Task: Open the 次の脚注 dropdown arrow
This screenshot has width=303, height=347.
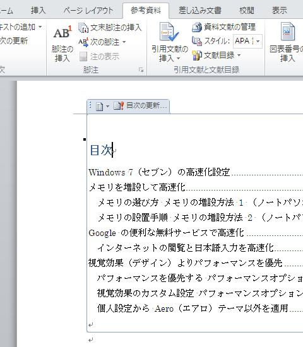Action: pos(124,42)
